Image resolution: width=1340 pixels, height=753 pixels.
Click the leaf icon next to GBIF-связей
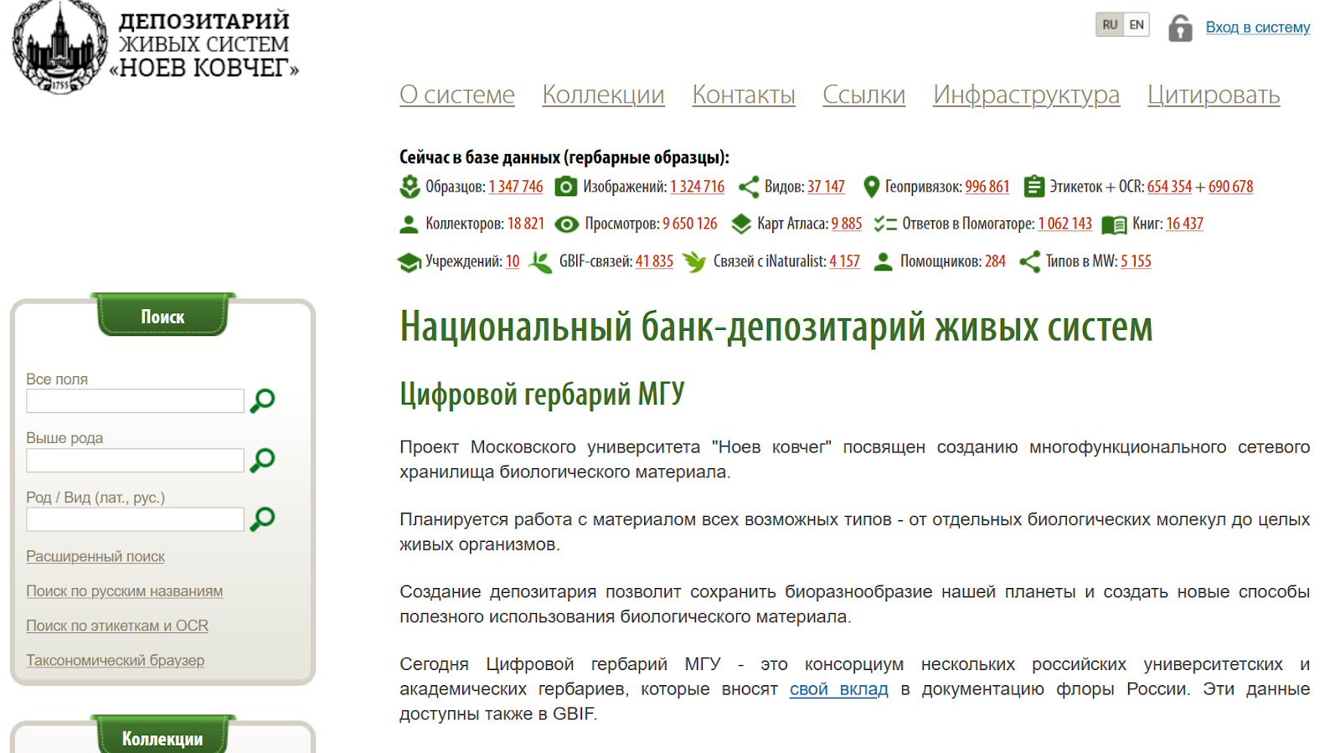540,262
